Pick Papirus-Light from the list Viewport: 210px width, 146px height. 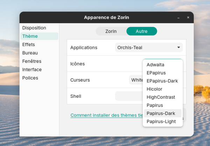click(x=161, y=122)
